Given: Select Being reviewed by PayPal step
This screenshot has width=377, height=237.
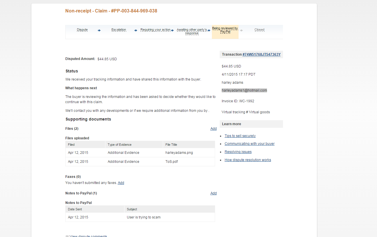Looking at the screenshot, I should pyautogui.click(x=225, y=30).
